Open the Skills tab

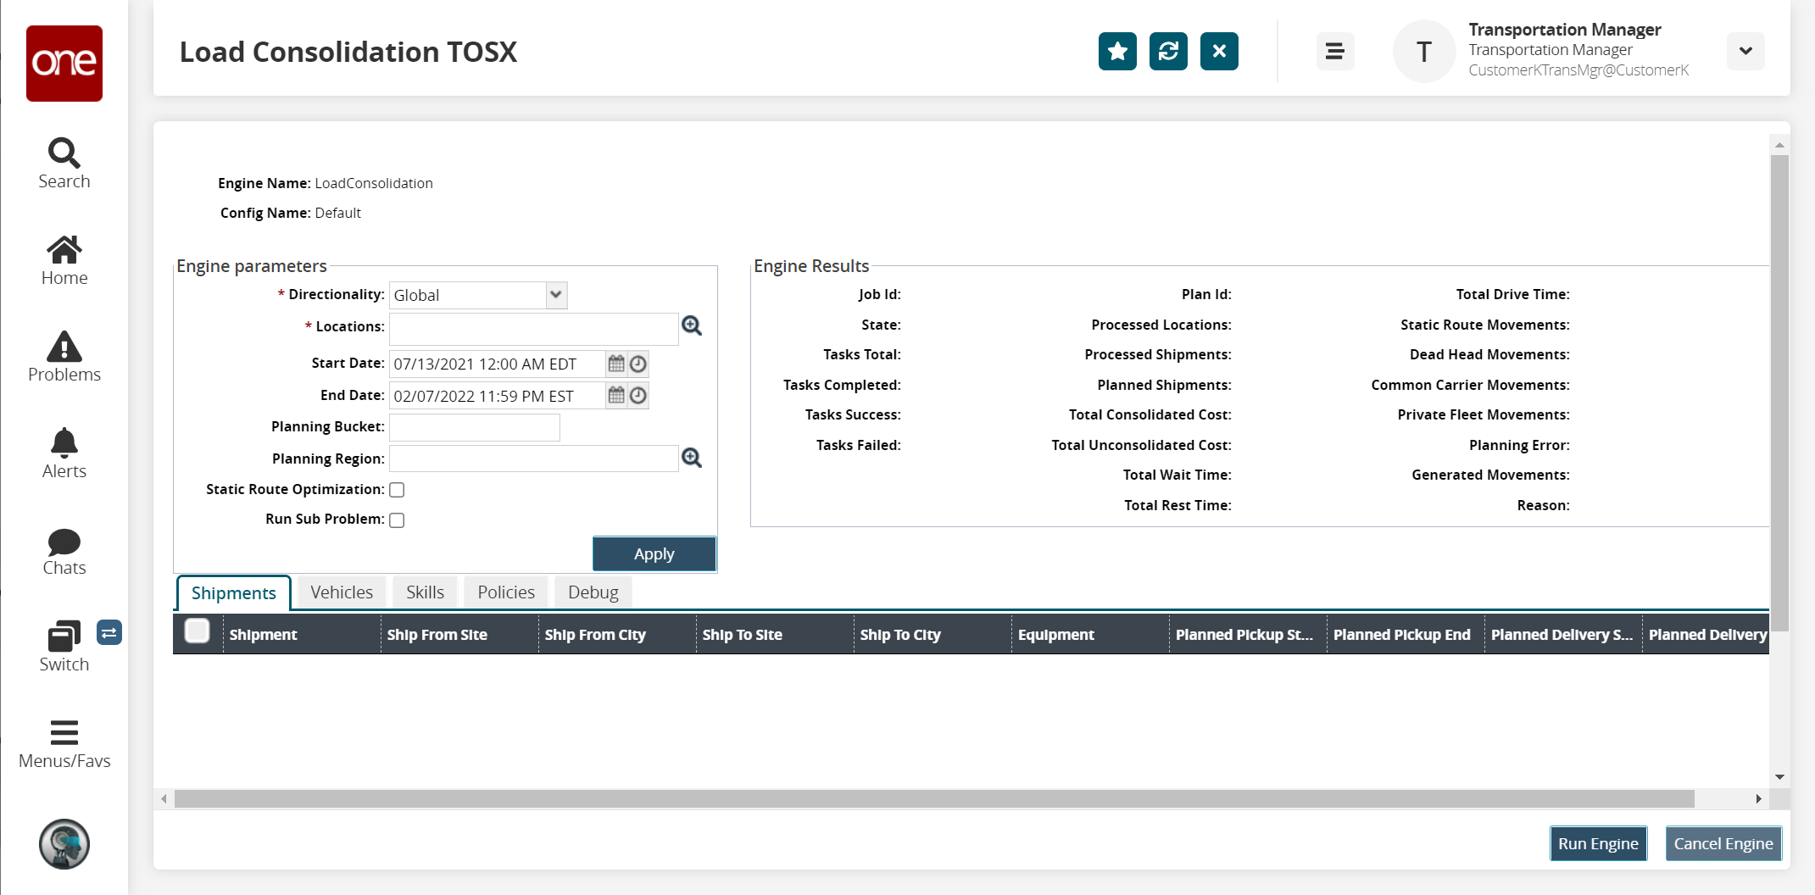425,592
